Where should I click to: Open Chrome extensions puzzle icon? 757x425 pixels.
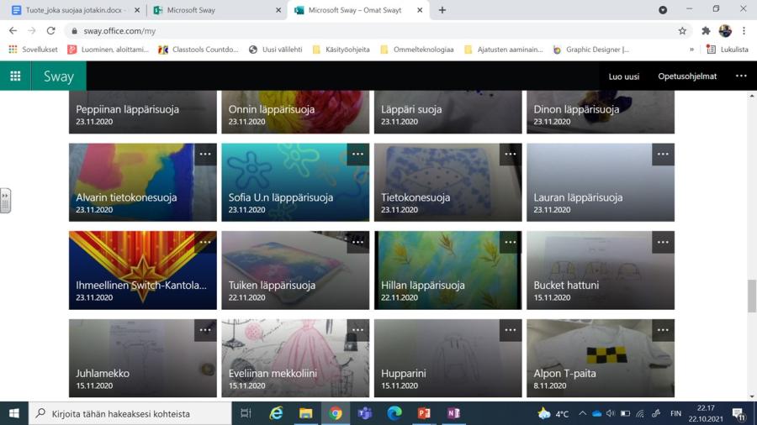tap(706, 31)
